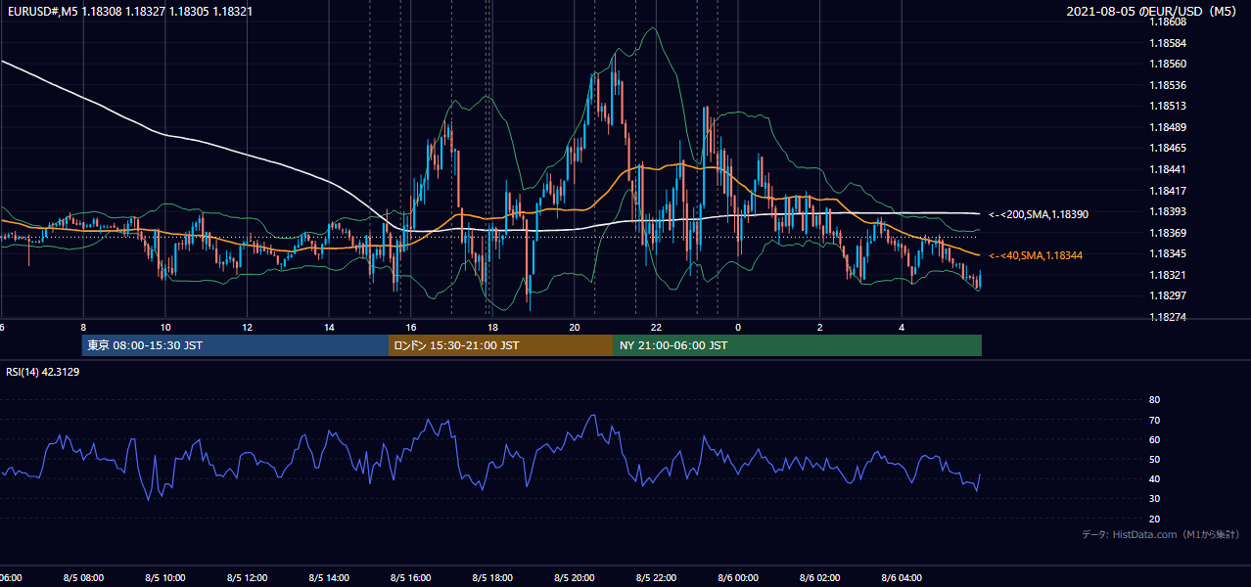Click the 8/5 10:00 time axis label

click(164, 578)
